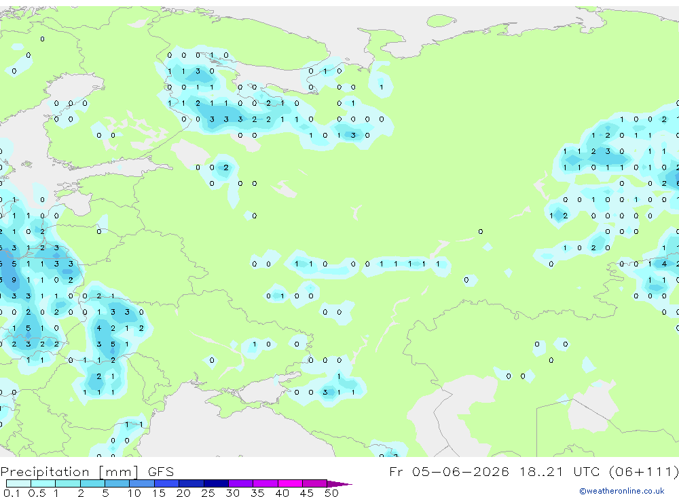Click the 35–40 mm violet legend swatch
This screenshot has height=497, width=679.
point(265,483)
